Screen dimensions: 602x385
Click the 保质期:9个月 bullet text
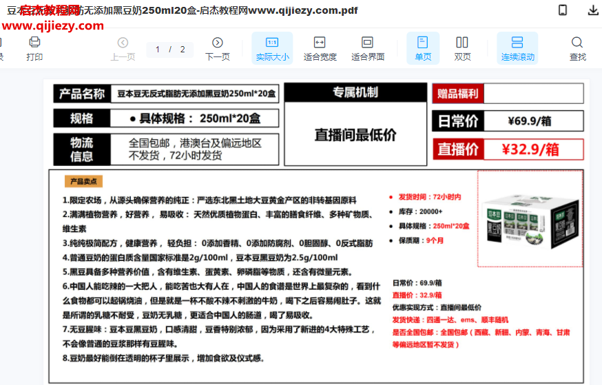[x=420, y=240]
